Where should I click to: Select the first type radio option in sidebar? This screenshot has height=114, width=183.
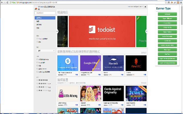click(37, 38)
